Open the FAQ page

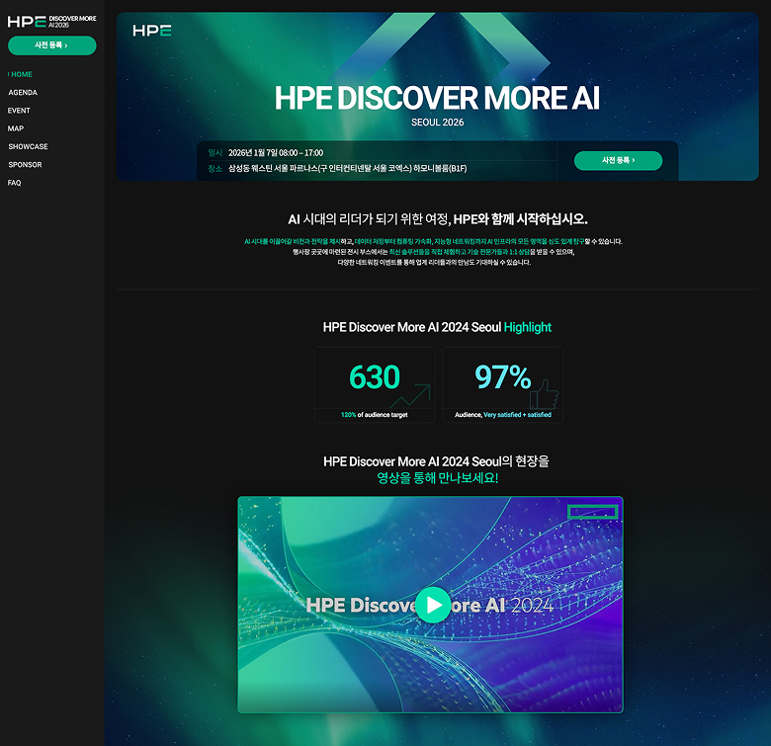coord(14,183)
